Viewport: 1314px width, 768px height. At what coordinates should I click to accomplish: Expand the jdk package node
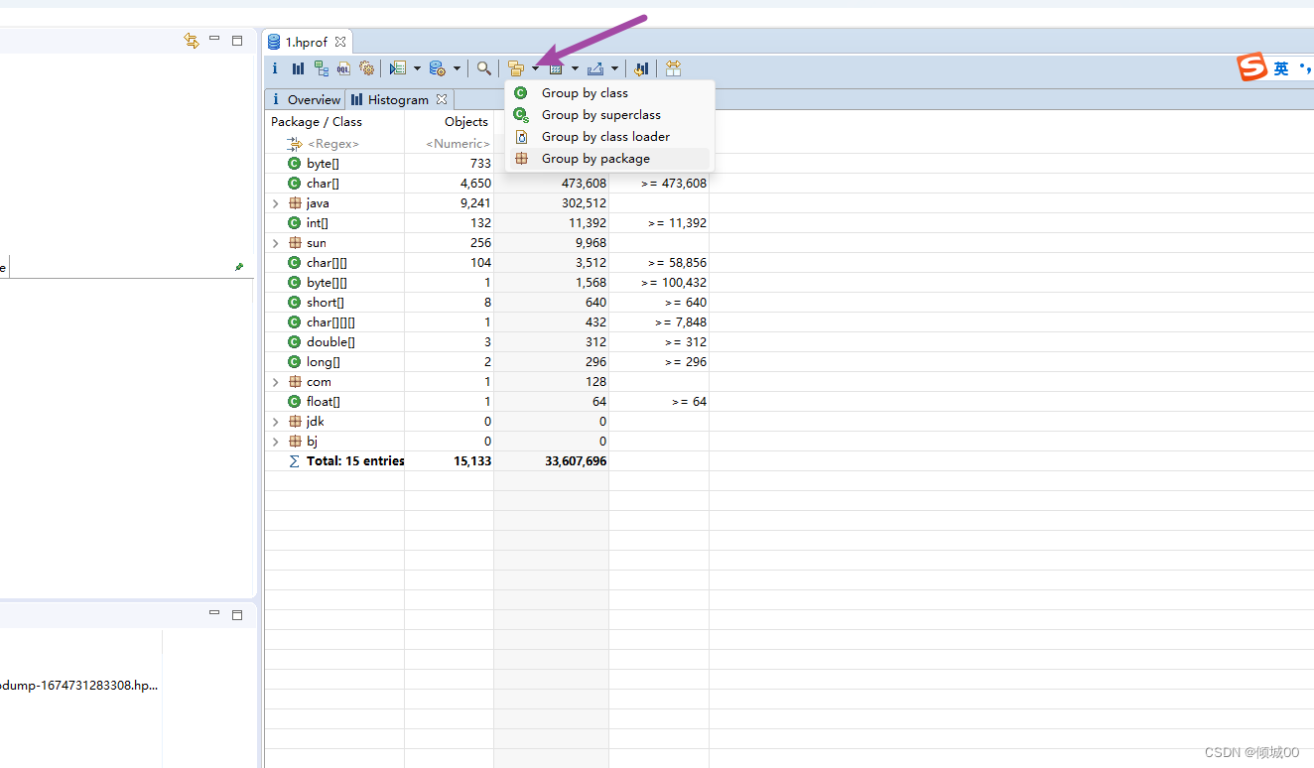[275, 422]
